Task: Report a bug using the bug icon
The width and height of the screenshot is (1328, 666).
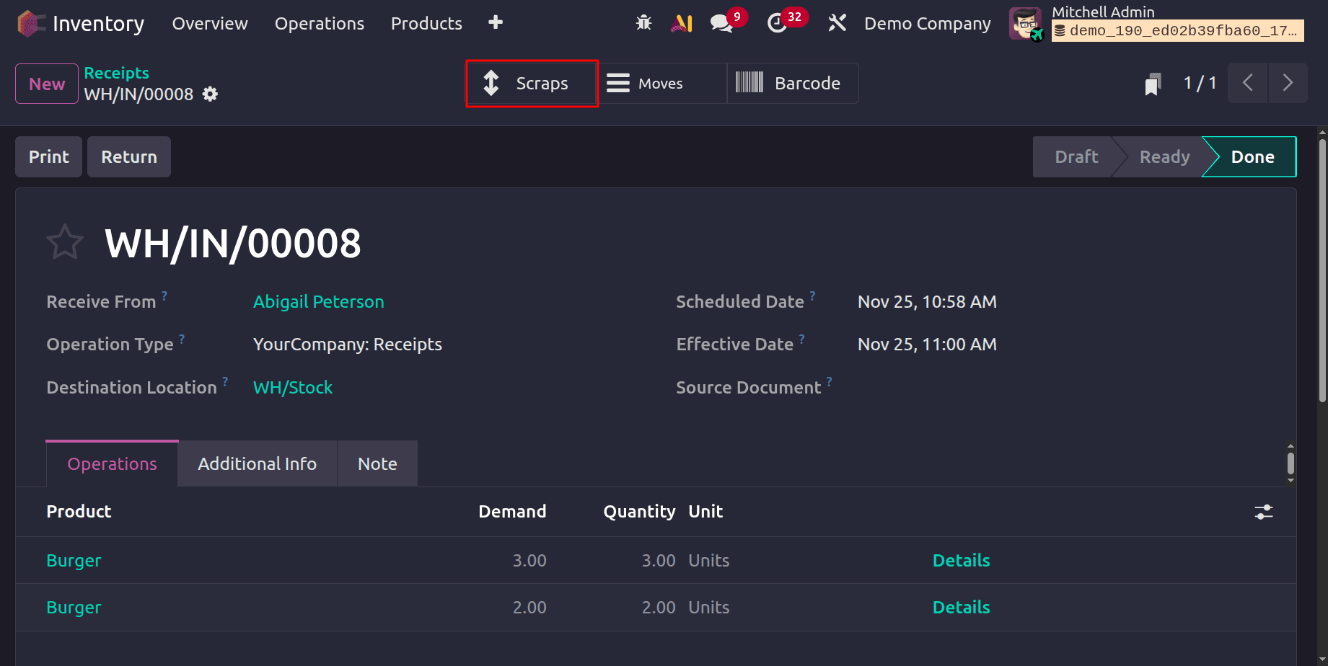Action: coord(644,22)
